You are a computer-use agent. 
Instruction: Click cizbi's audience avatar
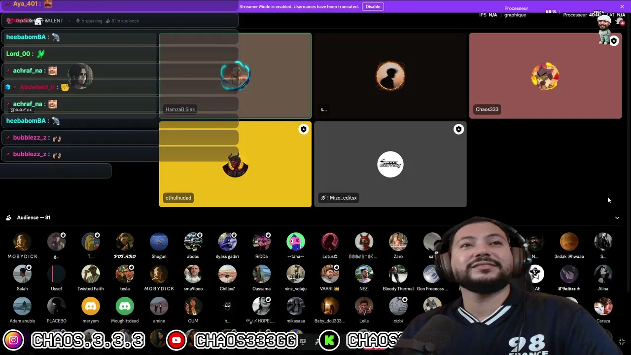[398, 306]
